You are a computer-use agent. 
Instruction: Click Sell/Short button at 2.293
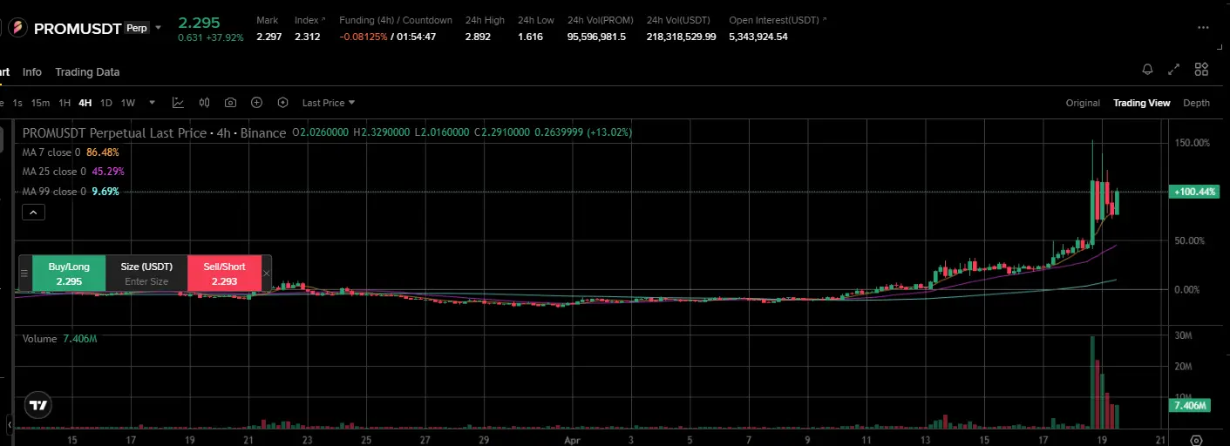pos(224,274)
